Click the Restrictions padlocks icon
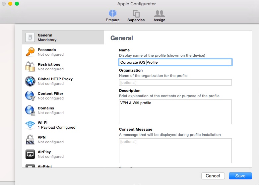Screen dimensions: 259x185 click(30, 67)
